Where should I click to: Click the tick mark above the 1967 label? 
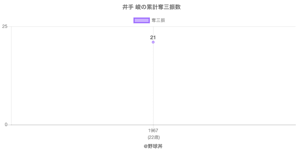coord(153,126)
